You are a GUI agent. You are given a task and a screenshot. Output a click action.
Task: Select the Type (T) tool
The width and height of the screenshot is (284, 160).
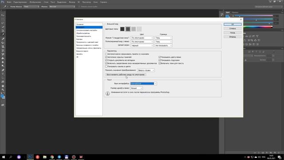click(3, 74)
